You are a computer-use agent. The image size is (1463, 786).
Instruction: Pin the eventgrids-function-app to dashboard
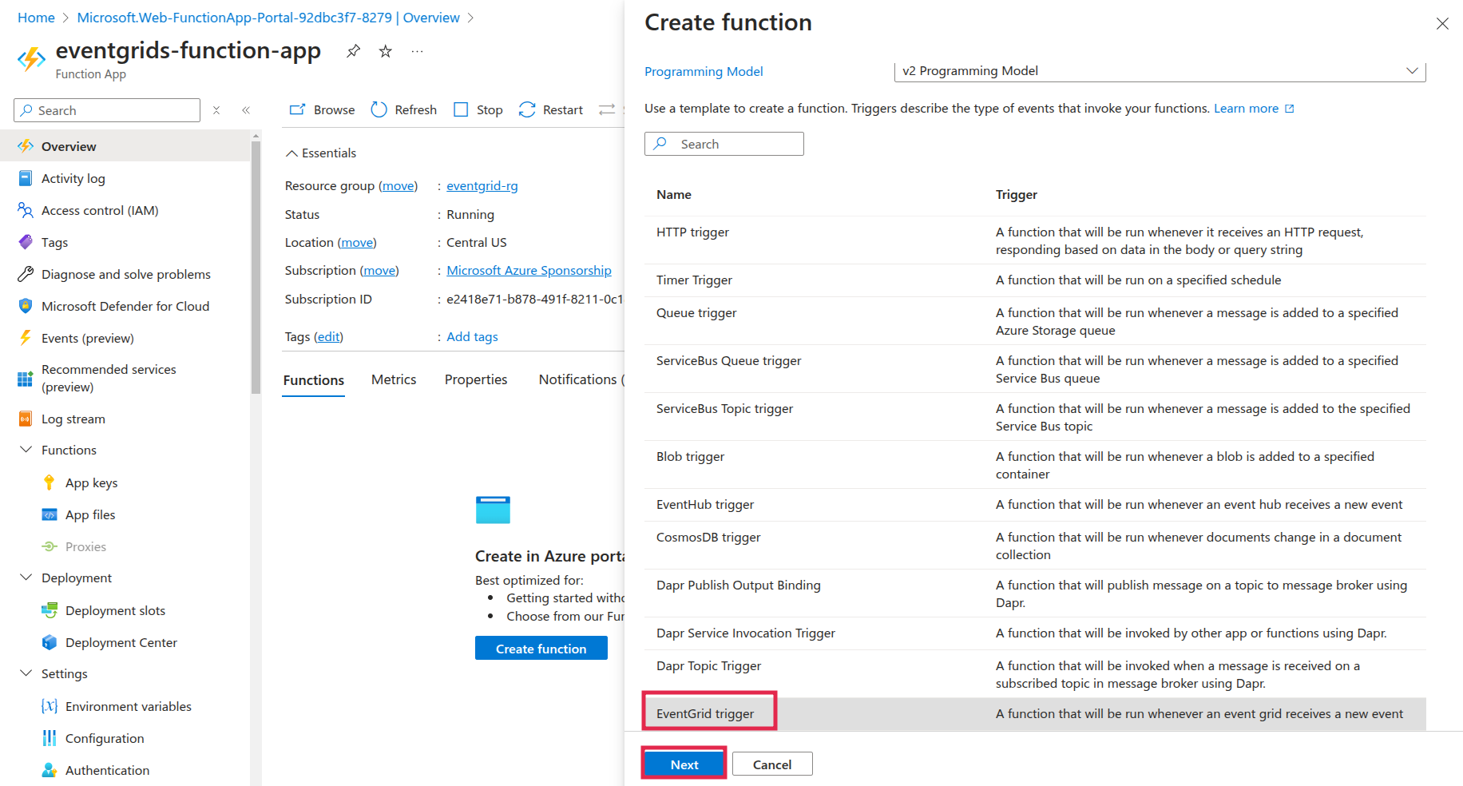(353, 51)
